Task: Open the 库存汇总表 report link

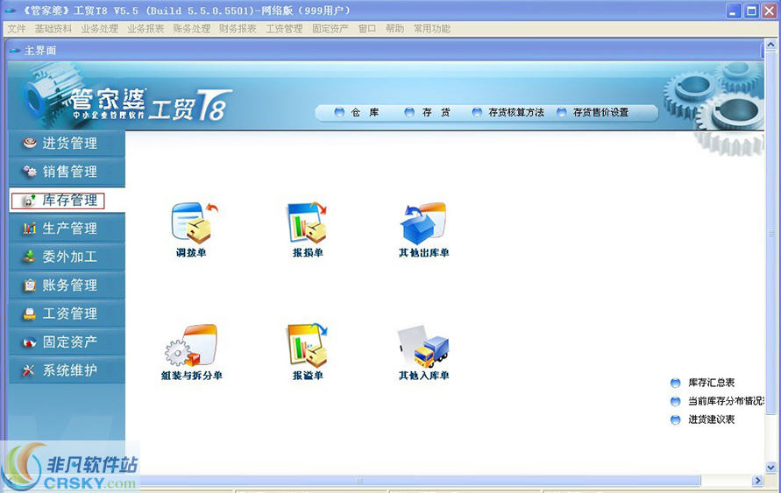Action: pyautogui.click(x=711, y=383)
